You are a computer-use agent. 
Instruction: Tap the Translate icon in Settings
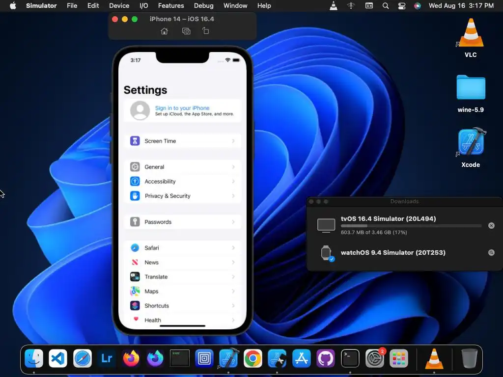point(135,277)
